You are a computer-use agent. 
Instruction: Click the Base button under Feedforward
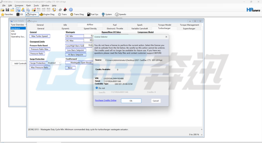(x=70, y=68)
